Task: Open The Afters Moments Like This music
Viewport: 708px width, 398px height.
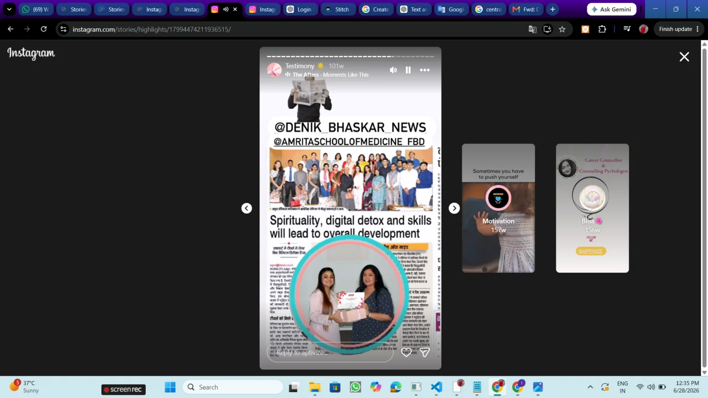Action: [x=330, y=75]
